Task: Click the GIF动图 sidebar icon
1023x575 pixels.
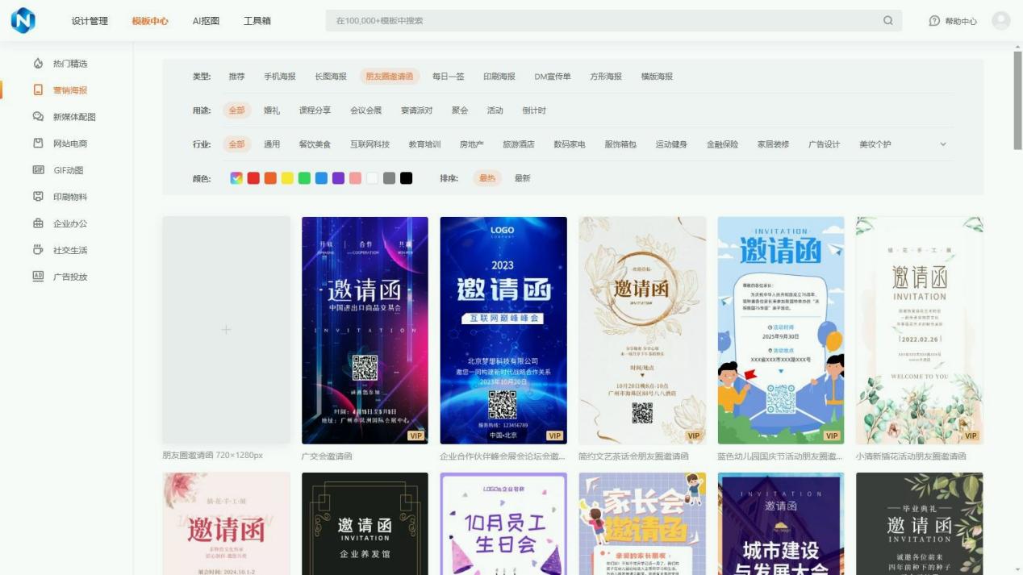Action: (x=38, y=170)
